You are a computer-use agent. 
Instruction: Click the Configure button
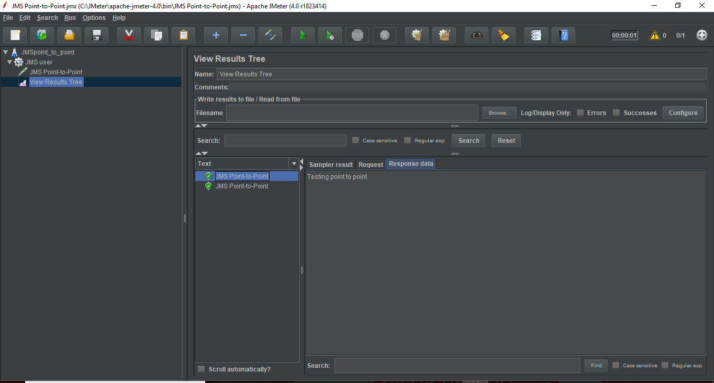click(x=683, y=112)
